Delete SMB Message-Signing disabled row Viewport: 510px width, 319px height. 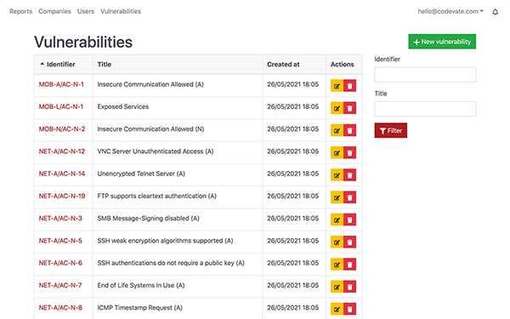(x=349, y=219)
